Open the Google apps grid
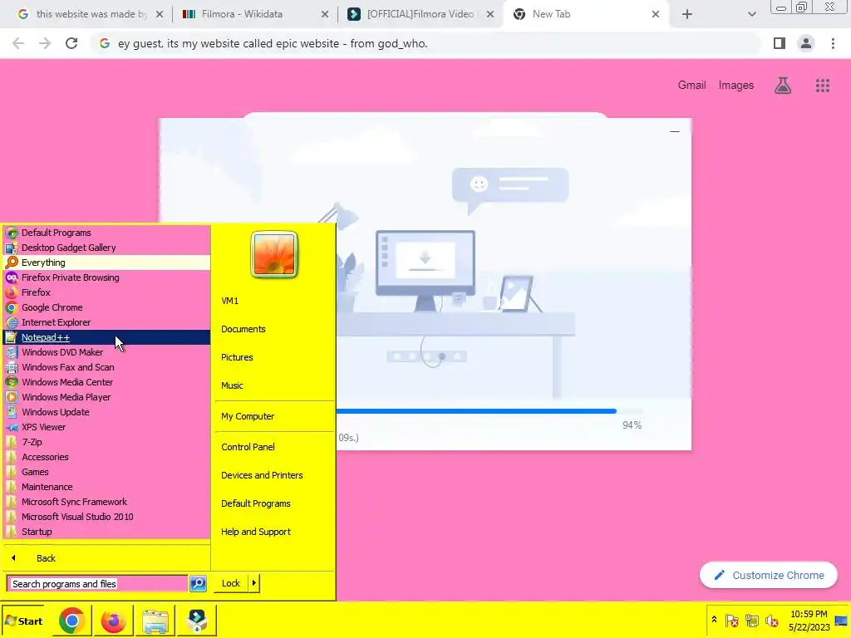851x638 pixels. [x=823, y=86]
